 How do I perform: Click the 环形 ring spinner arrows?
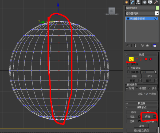140,81
